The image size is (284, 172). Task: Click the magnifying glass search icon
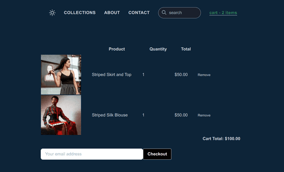(164, 12)
